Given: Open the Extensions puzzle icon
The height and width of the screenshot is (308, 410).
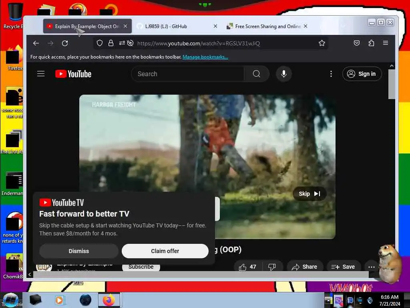Looking at the screenshot, I should (x=371, y=43).
